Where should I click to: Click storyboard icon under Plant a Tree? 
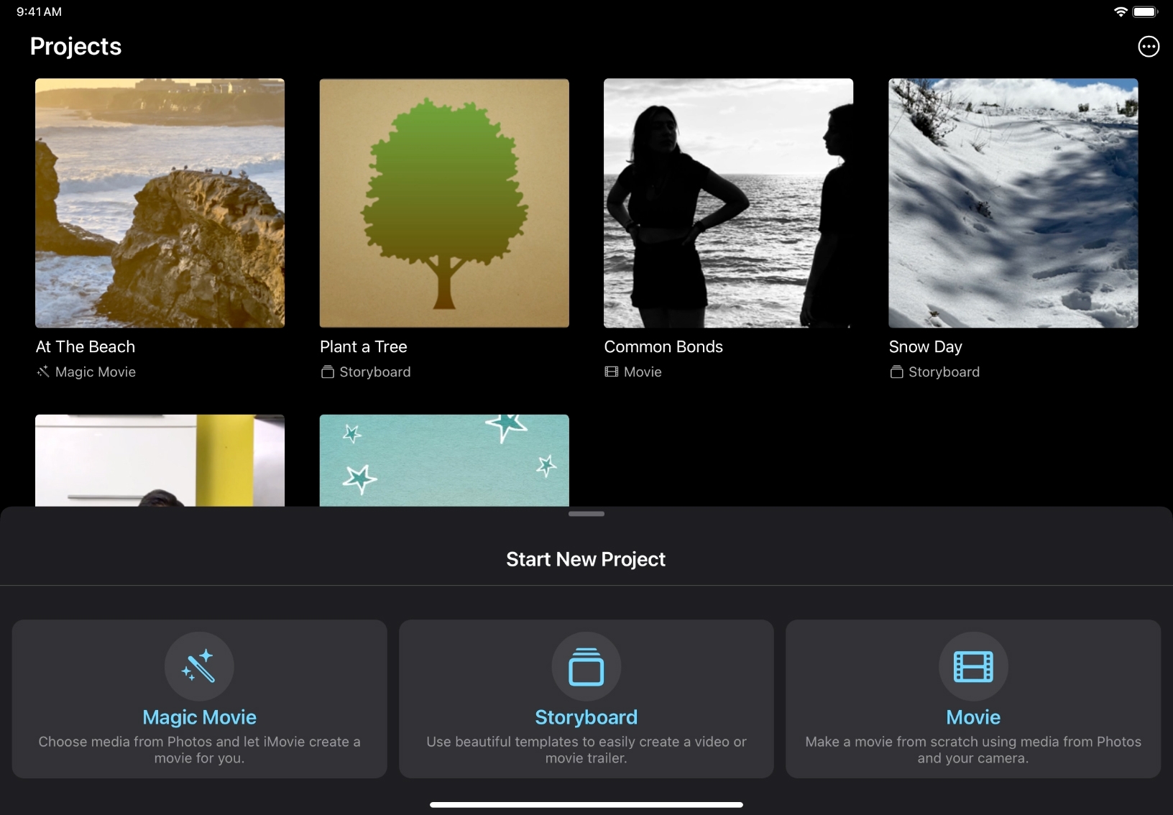327,372
